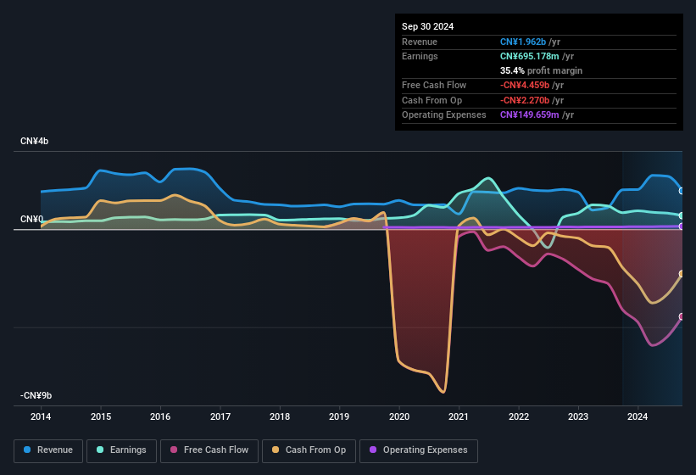Toggle the Earnings legend button

coord(121,450)
